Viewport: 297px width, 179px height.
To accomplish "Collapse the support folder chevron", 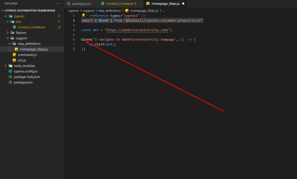I will (x=8, y=38).
